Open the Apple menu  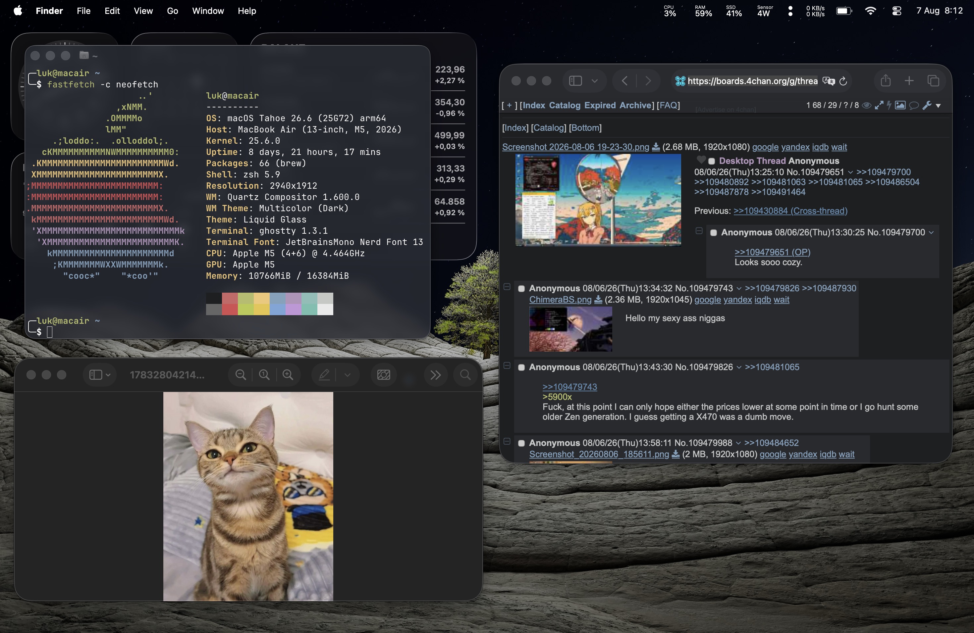18,11
